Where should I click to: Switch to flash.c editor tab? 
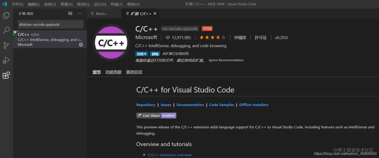point(104,13)
